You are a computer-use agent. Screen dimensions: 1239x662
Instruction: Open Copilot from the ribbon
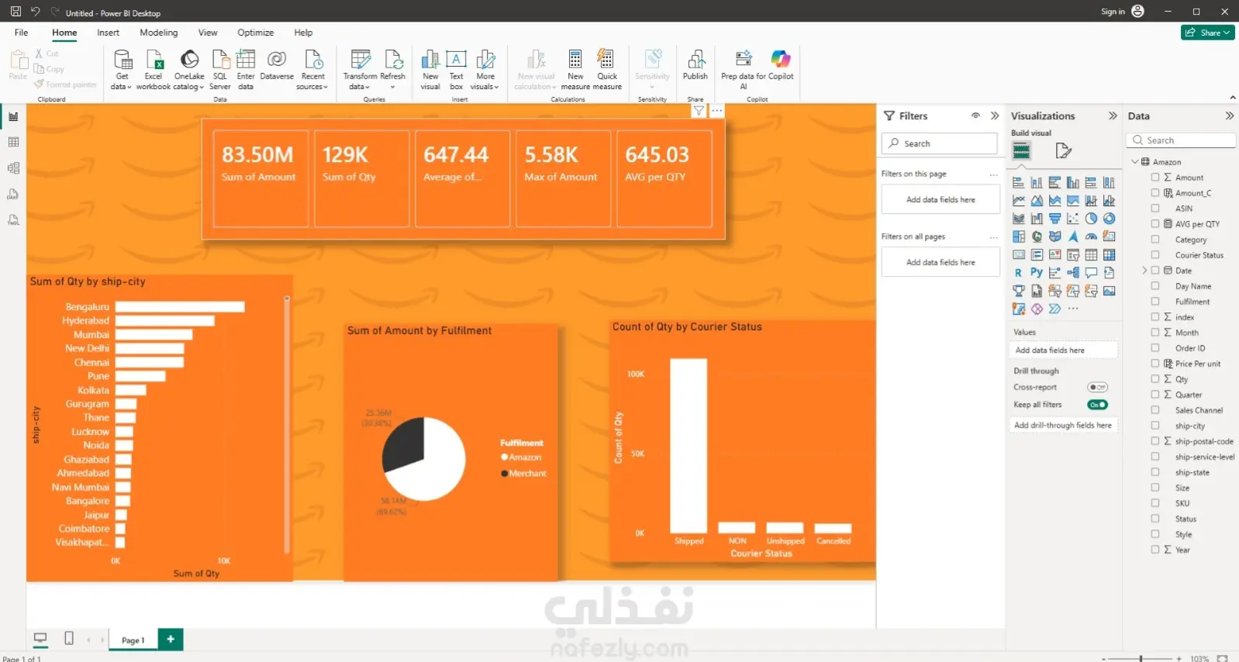(781, 65)
